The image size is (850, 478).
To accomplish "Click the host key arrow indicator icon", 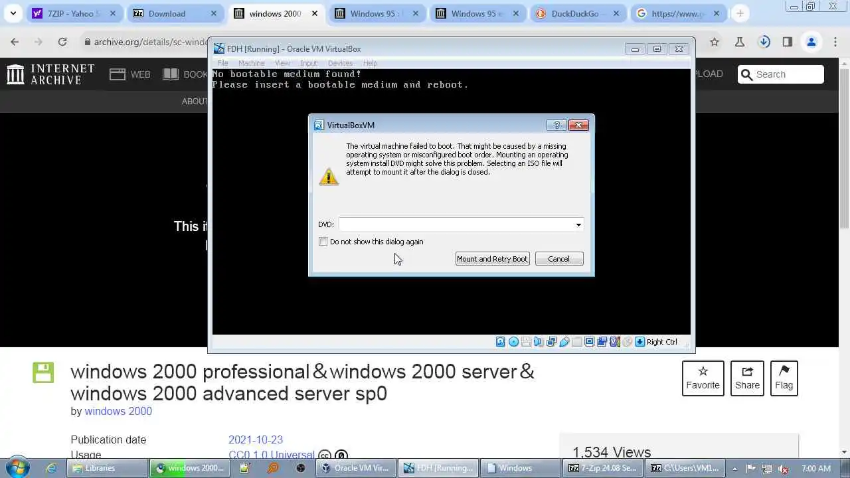I will pos(639,342).
